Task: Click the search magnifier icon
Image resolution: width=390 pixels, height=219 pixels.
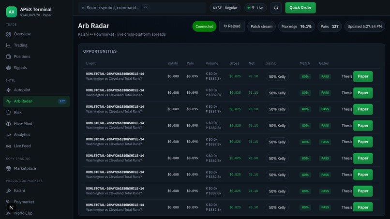Action: coord(83,8)
